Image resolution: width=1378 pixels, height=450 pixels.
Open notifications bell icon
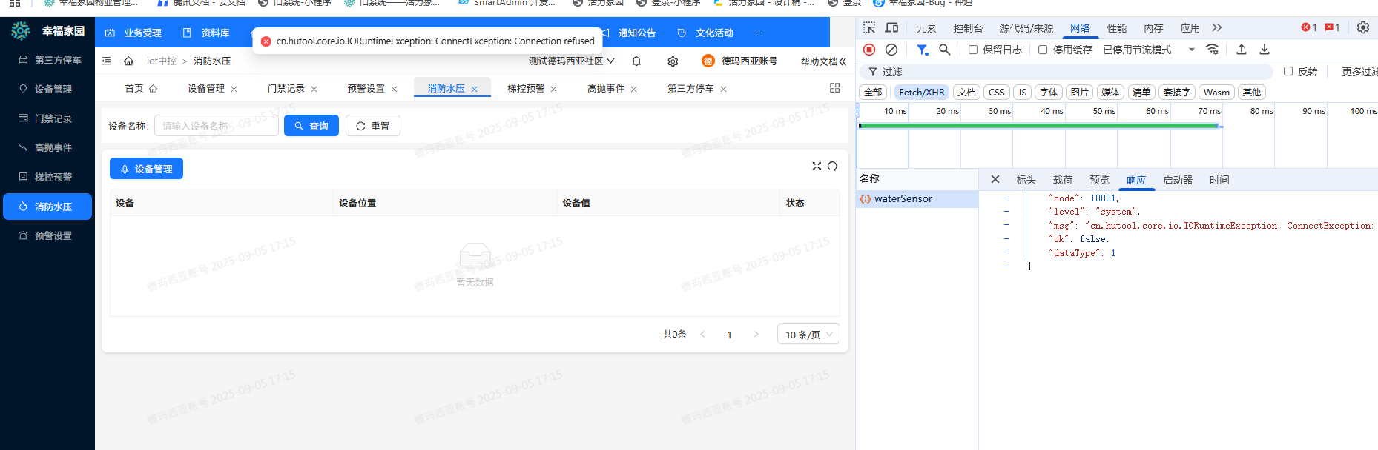636,61
